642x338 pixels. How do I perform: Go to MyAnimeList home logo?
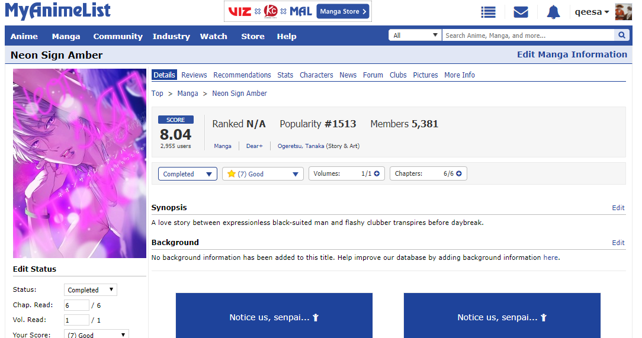click(58, 11)
